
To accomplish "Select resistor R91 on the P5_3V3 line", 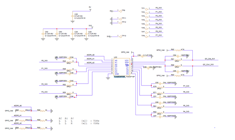I will 160,107.
